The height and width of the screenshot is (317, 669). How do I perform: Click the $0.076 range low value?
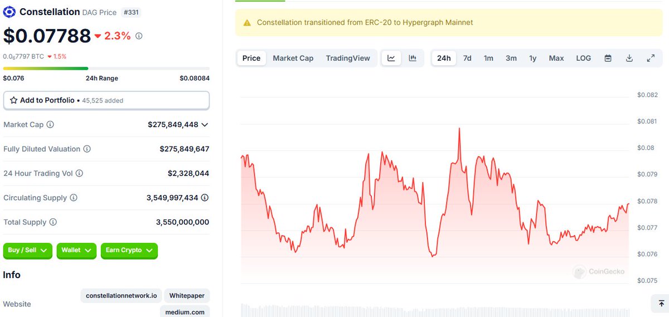(13, 79)
